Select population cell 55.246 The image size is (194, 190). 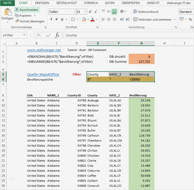tap(141, 100)
